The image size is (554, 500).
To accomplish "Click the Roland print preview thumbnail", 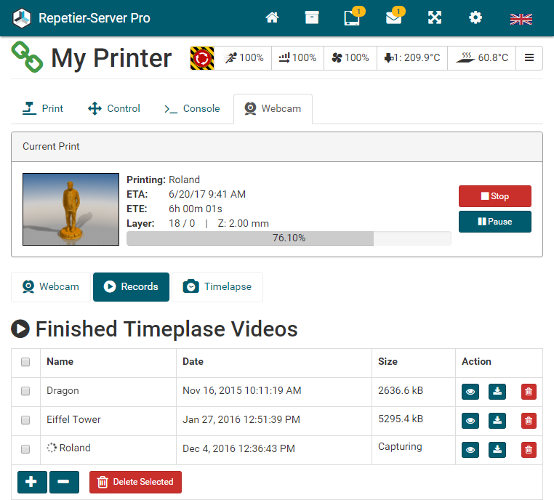I will (x=71, y=209).
